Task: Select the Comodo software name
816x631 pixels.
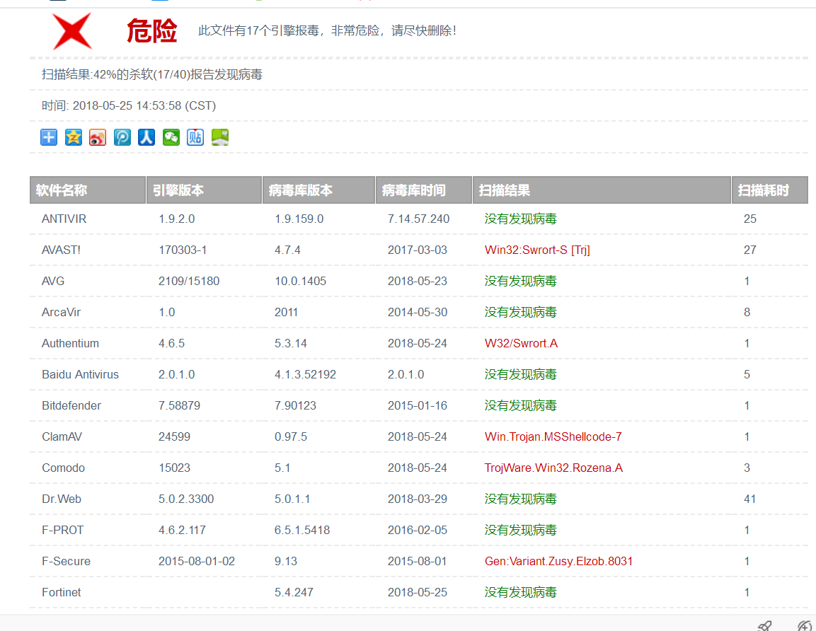Action: (x=63, y=468)
